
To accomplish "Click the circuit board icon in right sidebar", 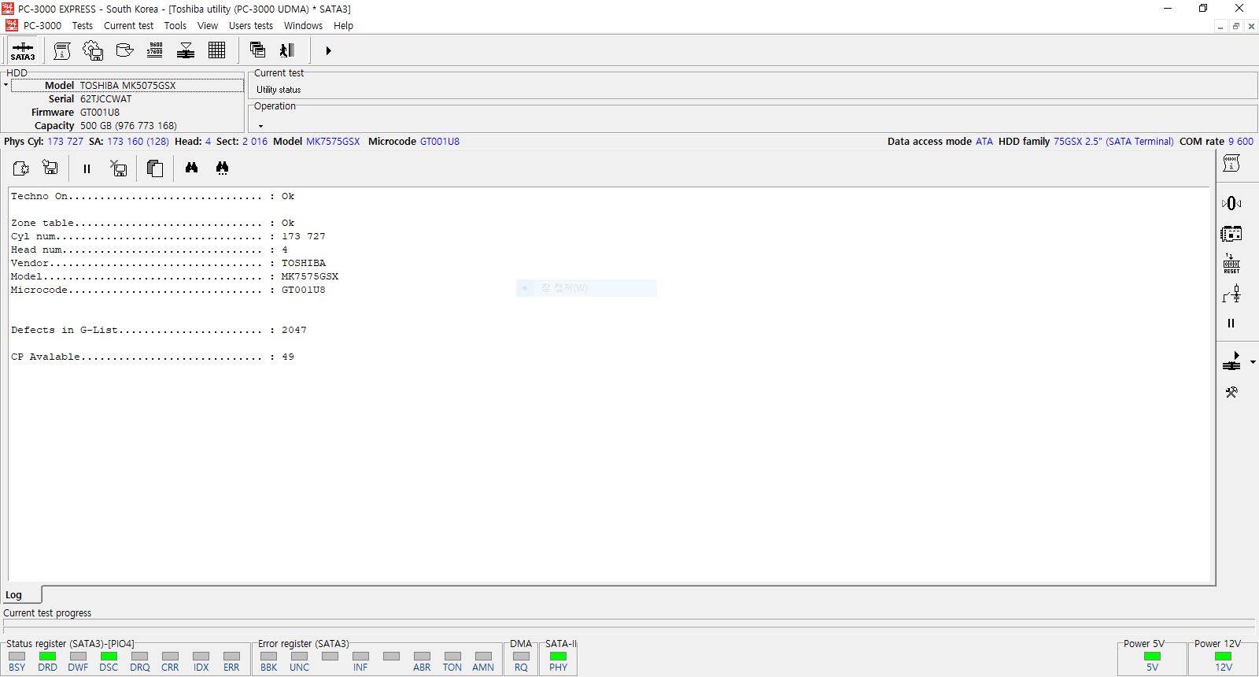I will tap(1231, 234).
